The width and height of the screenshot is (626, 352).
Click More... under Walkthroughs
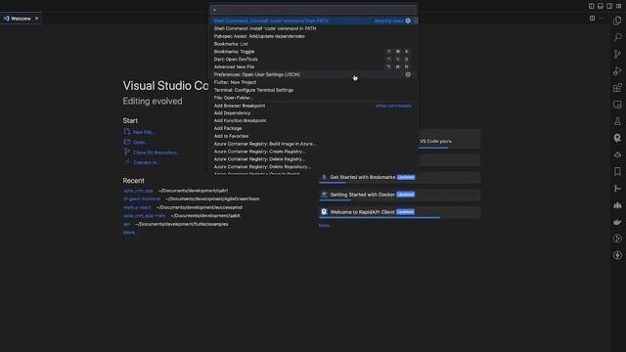click(324, 225)
